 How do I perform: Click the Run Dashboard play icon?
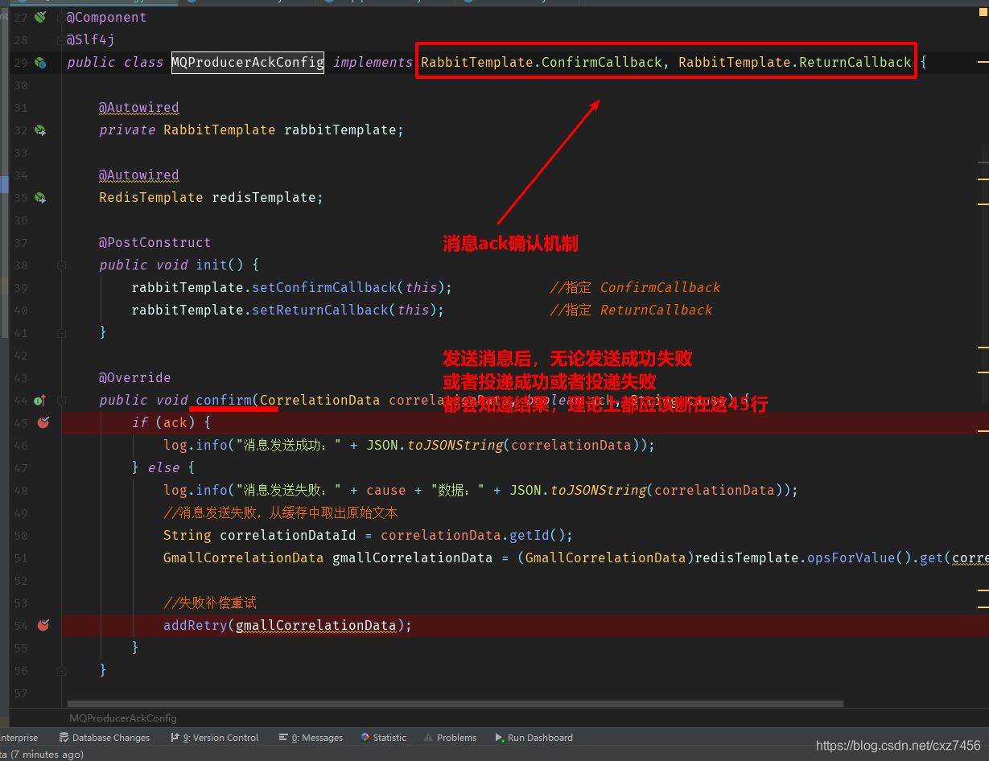[500, 738]
